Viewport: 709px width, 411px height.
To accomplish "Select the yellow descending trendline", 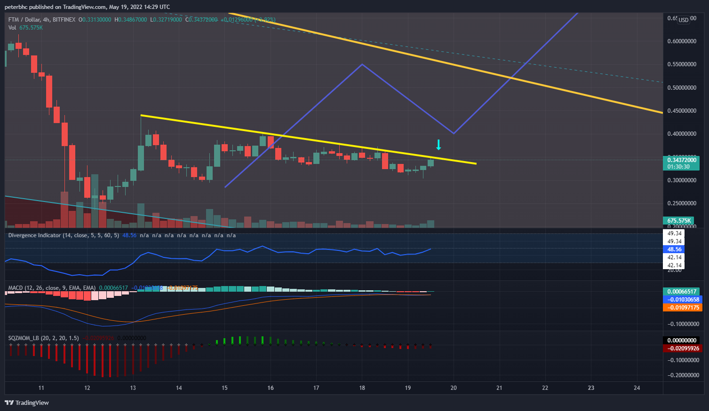I will [x=308, y=139].
